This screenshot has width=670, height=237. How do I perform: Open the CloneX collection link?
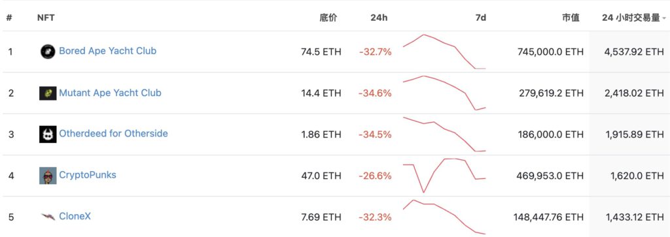[75, 216]
